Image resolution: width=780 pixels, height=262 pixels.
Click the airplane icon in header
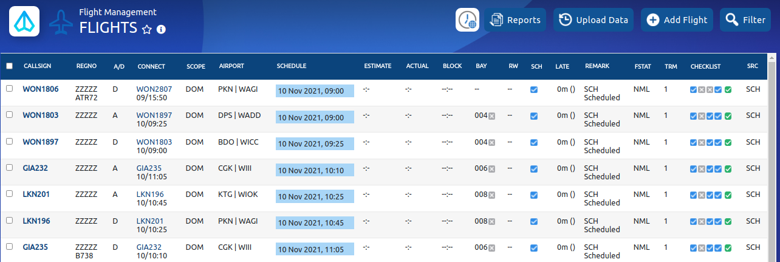point(61,22)
